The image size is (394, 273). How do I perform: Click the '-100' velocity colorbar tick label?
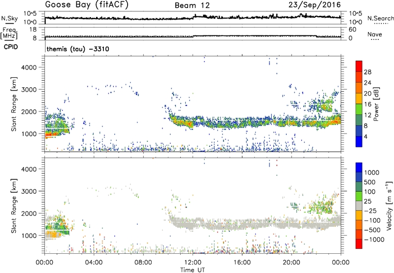coord(372,220)
